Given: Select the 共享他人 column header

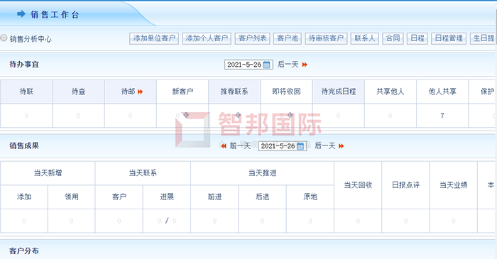Looking at the screenshot, I should [x=390, y=92].
